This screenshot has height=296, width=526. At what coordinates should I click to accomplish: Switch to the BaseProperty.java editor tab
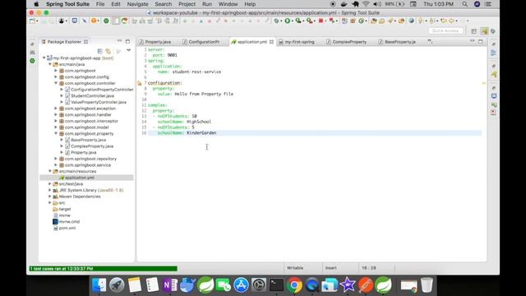pos(400,42)
